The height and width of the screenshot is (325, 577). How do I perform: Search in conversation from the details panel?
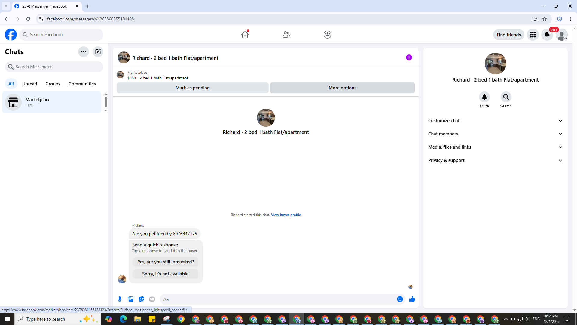pos(506,97)
